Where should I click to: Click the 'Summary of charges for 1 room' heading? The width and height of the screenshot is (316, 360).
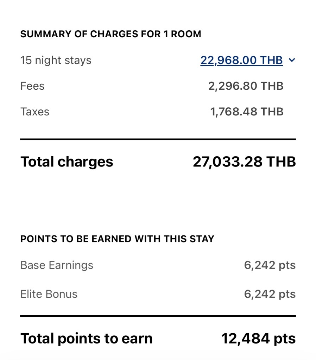coord(110,34)
